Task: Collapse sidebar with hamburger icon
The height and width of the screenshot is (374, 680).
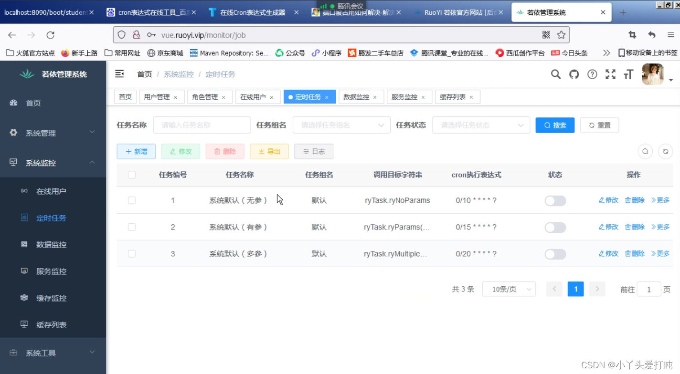Action: 119,74
